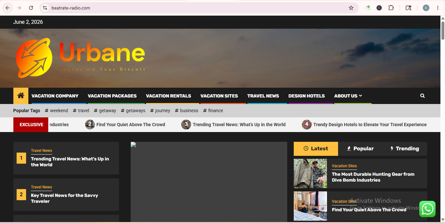Click the page vertical scrollbar
This screenshot has width=445, height=223.
click(x=443, y=30)
